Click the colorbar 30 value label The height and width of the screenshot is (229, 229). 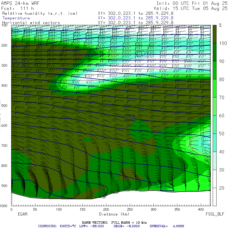click(222, 170)
